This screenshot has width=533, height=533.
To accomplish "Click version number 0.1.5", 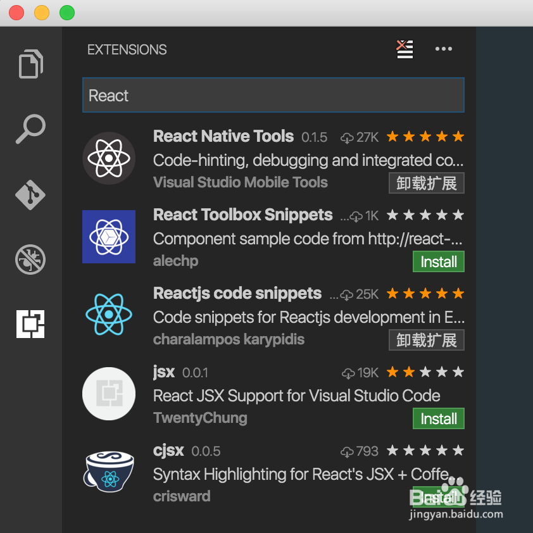I will tap(314, 137).
